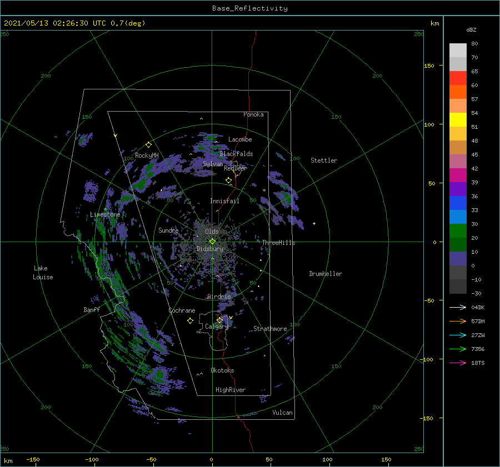Select the yellow diamond marker near RockyMH
The width and height of the screenshot is (500, 467).
(x=148, y=145)
